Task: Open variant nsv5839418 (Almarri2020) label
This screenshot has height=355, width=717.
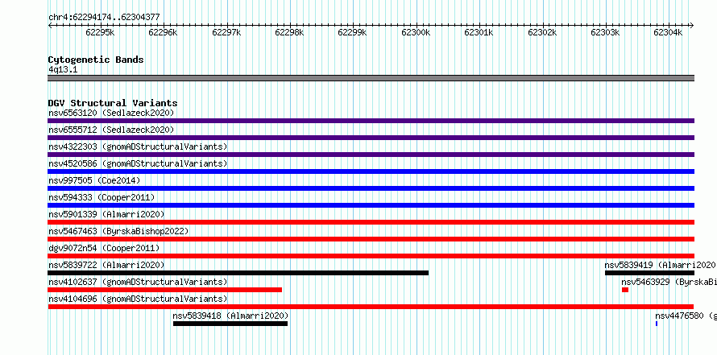Action: pyautogui.click(x=231, y=316)
